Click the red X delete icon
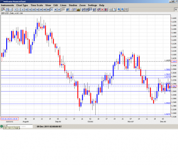178x165 pixels. (x=102, y=10)
